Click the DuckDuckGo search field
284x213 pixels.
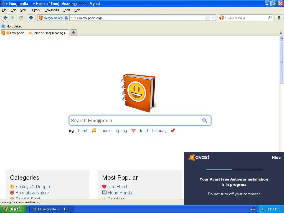247,18
